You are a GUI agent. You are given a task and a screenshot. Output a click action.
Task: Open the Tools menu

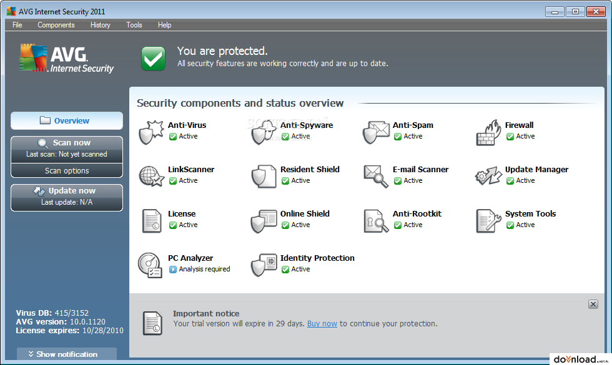tap(134, 25)
